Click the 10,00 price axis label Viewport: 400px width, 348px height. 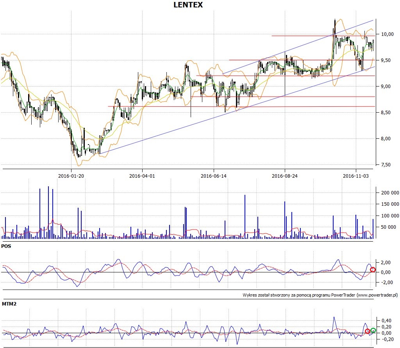[387, 34]
